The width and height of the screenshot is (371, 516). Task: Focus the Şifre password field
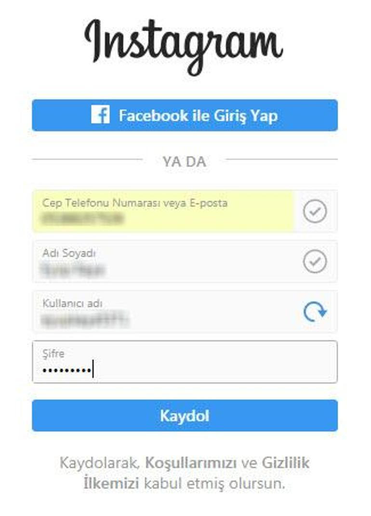pyautogui.click(x=185, y=362)
